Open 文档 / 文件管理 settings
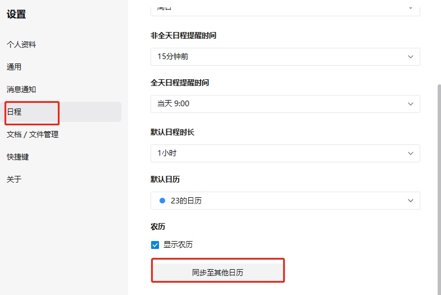The image size is (441, 295). click(33, 134)
